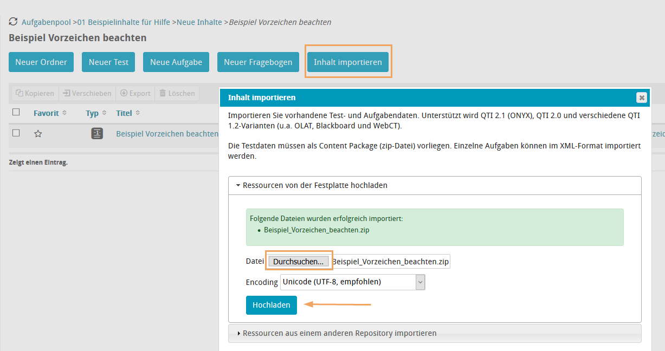Image resolution: width=665 pixels, height=351 pixels.
Task: Expand Ressourcen aus einem anderen Repository importieren
Action: click(x=339, y=333)
